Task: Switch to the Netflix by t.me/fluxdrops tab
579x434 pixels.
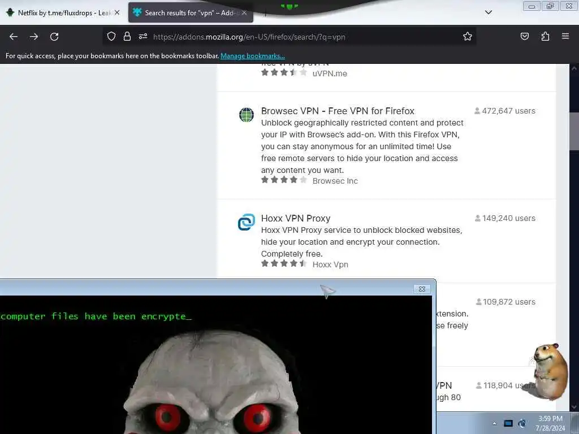Action: [x=62, y=13]
